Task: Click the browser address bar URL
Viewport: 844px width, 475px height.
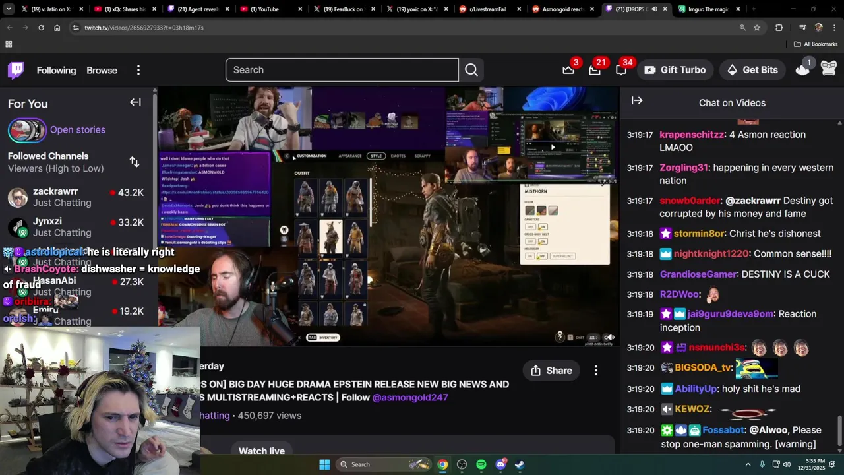Action: 144,28
